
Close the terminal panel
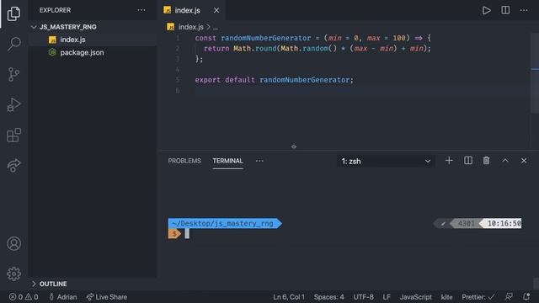click(524, 161)
